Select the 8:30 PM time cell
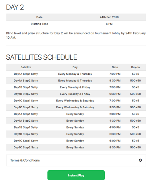The width and height of the screenshot is (152, 183). coord(115,147)
